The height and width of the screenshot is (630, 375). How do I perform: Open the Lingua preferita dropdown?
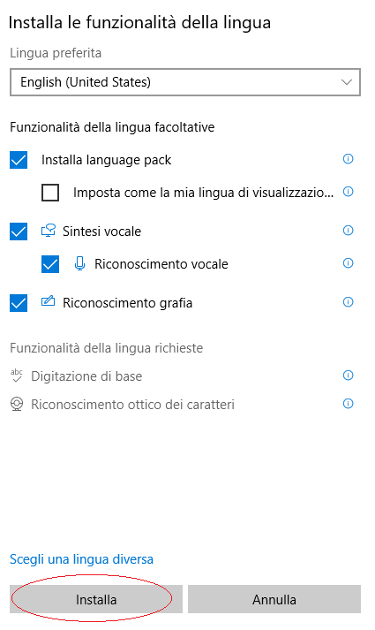click(185, 82)
